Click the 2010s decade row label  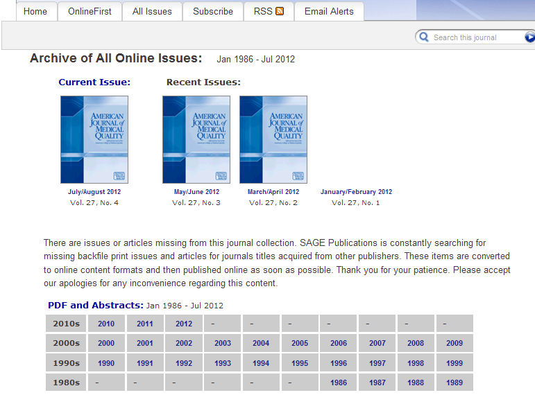pos(66,324)
